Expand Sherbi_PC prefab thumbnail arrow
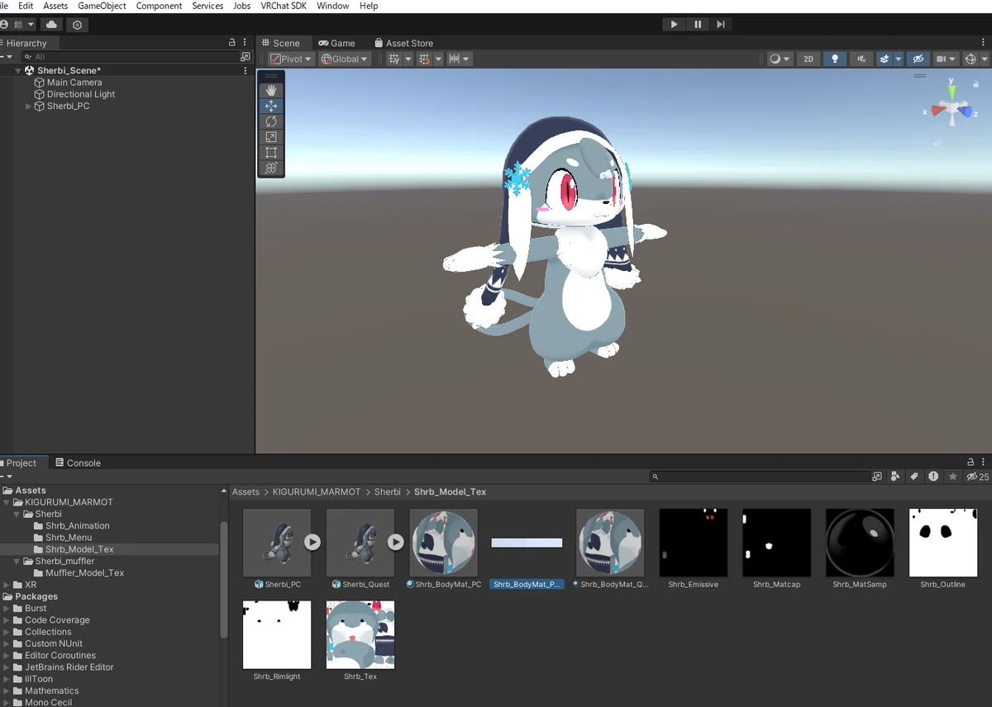This screenshot has width=992, height=707. (x=312, y=543)
